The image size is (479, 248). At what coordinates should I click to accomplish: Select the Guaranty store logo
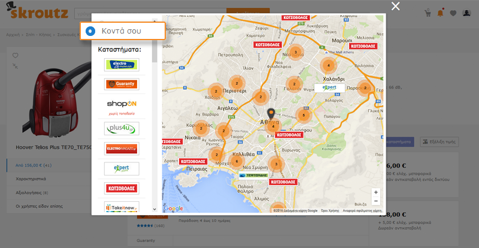122,84
